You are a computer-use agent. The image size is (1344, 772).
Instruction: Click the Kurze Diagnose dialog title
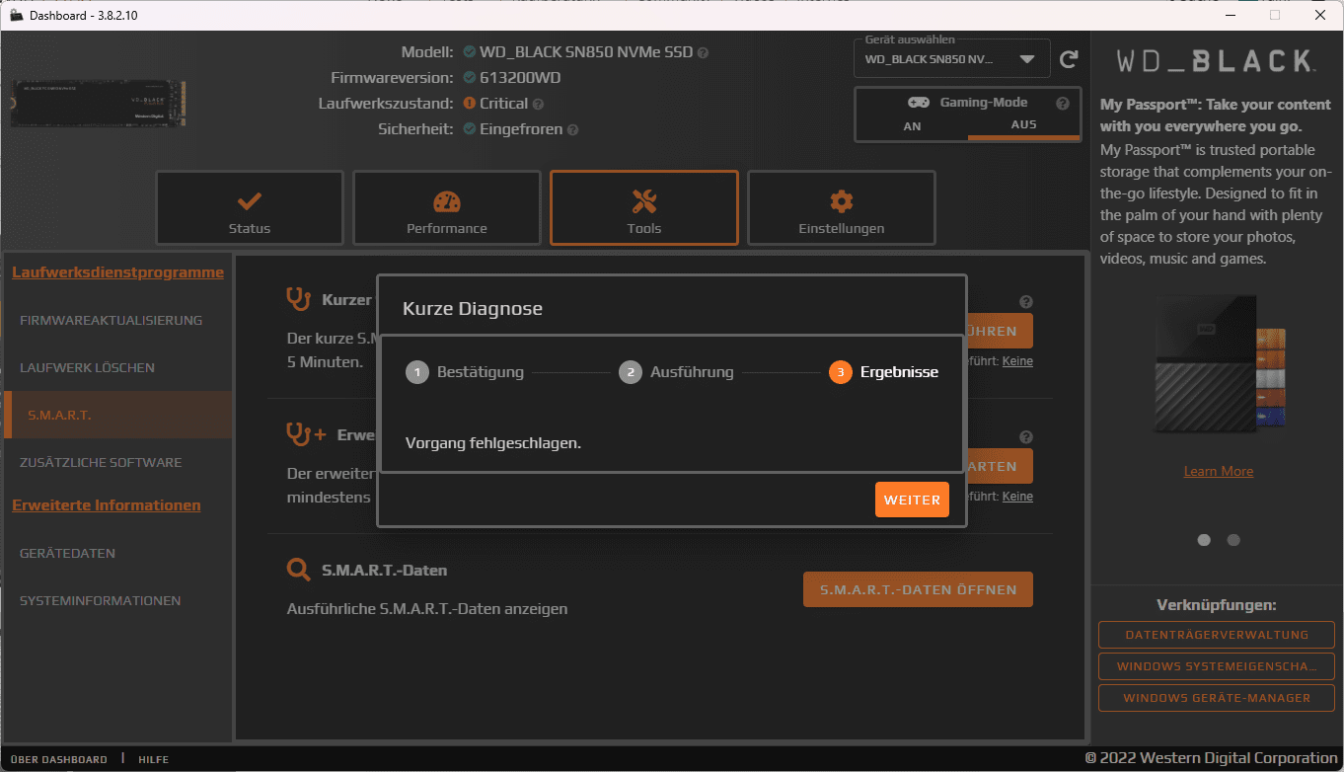[473, 309]
